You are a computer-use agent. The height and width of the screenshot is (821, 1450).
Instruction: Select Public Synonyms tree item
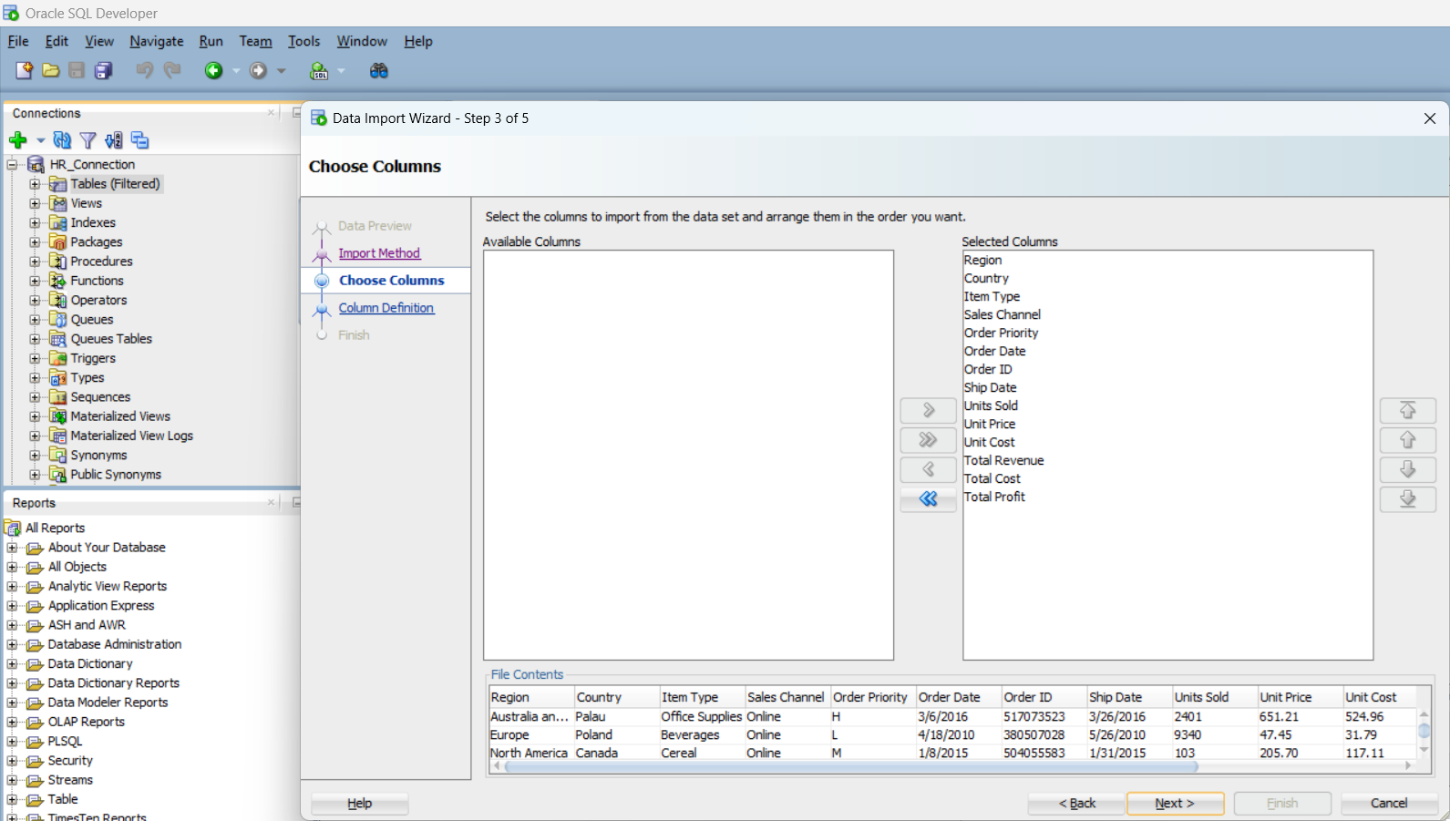click(x=116, y=475)
